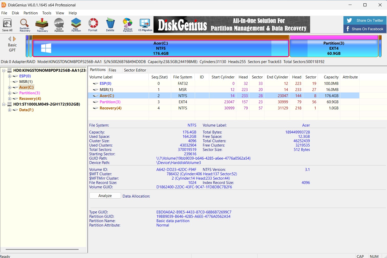This screenshot has height=258, width=387.
Task: Launch the File Recovery tool
Action: (42, 25)
